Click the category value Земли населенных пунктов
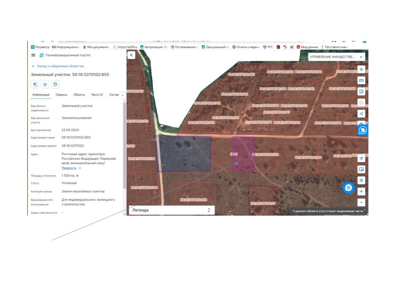 click(83, 191)
